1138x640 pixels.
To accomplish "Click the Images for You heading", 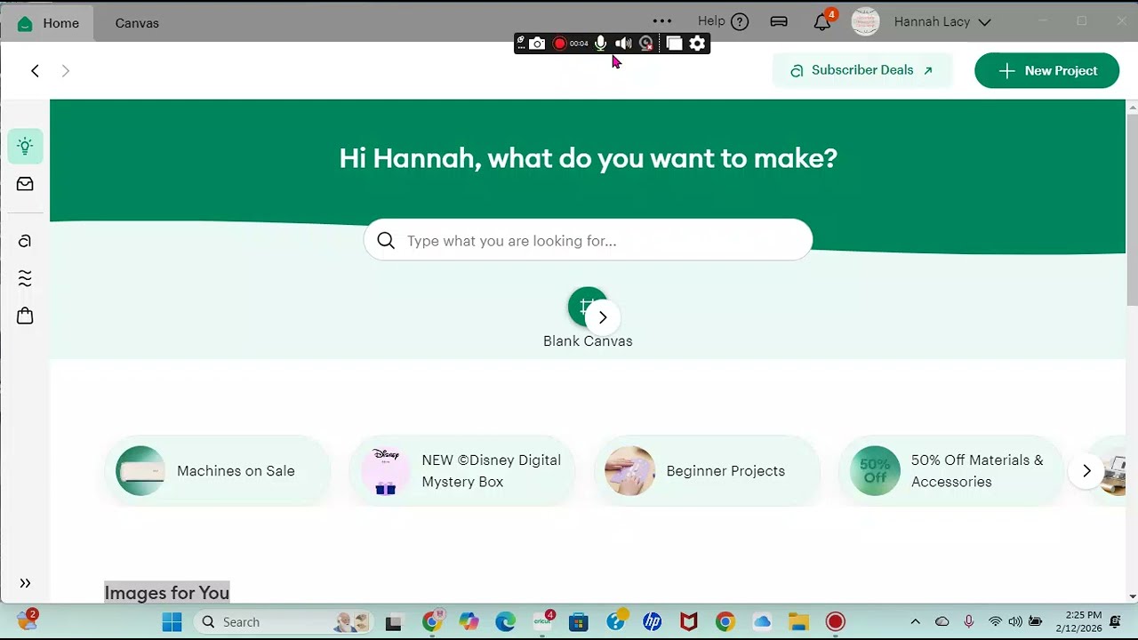I will point(167,592).
